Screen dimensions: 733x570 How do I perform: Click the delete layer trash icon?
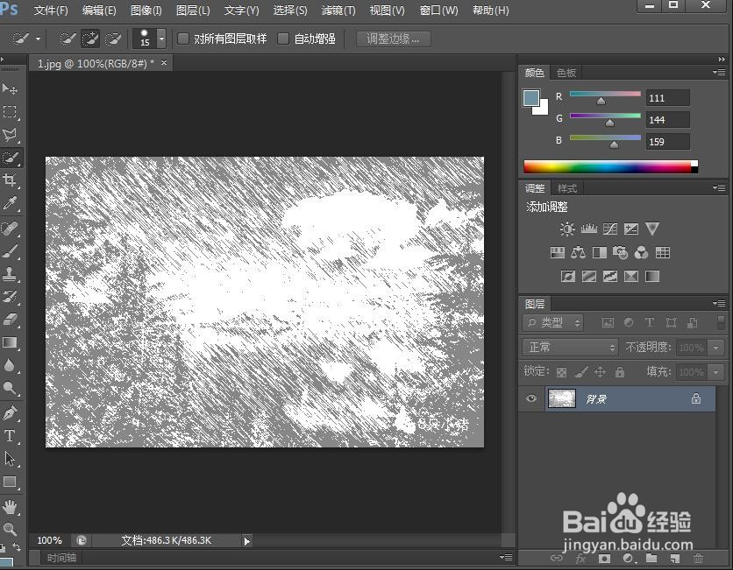[698, 558]
